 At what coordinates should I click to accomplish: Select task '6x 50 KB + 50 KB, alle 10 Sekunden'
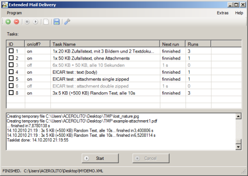(89, 65)
